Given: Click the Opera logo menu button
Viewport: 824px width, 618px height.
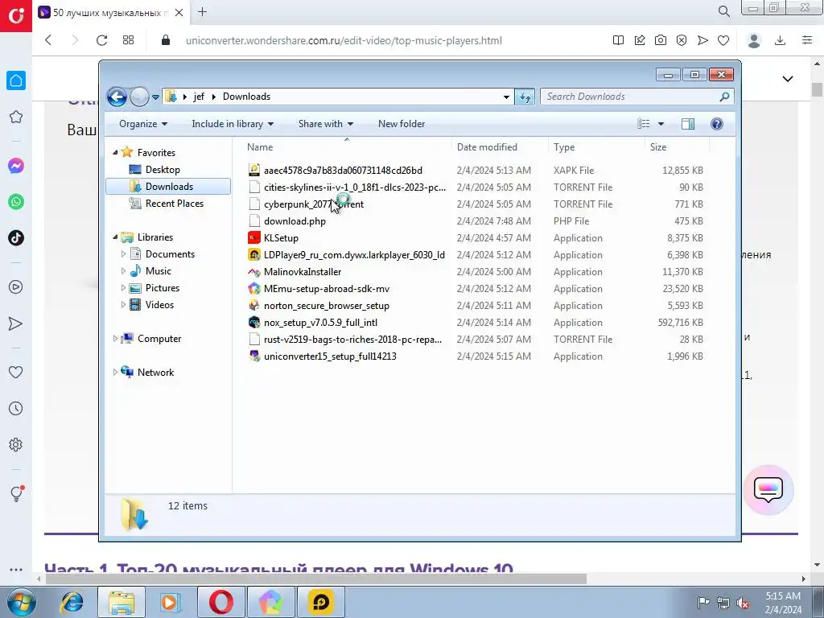Looking at the screenshot, I should (x=16, y=16).
